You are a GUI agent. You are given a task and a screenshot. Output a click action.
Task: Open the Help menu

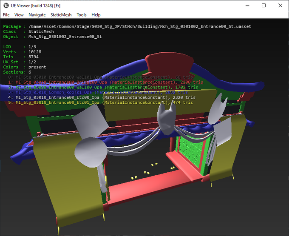(x=96, y=15)
